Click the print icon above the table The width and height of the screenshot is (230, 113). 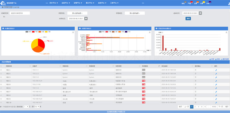click(x=210, y=59)
